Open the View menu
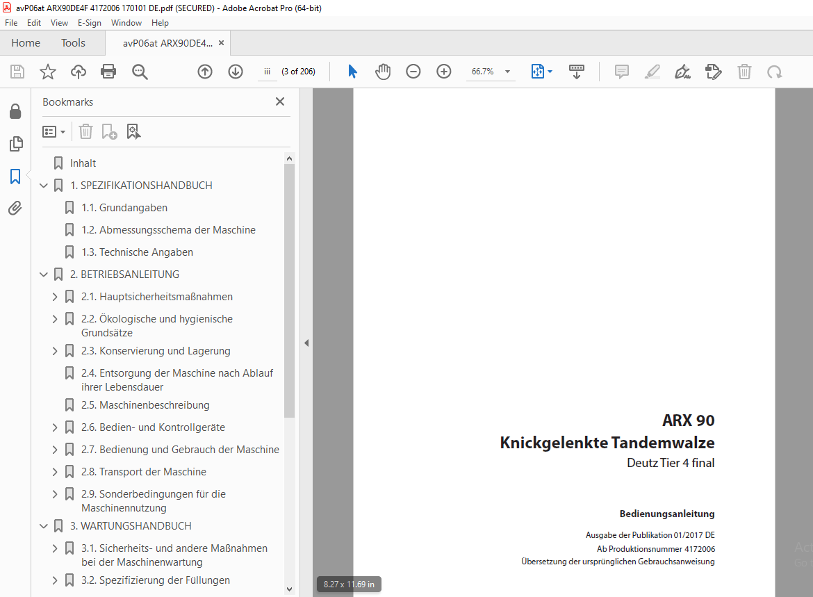Screen dimensions: 813x597 click(x=59, y=23)
